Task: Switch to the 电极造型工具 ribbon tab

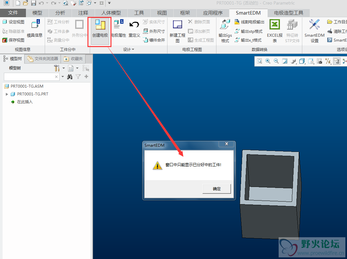Action: tap(289, 13)
